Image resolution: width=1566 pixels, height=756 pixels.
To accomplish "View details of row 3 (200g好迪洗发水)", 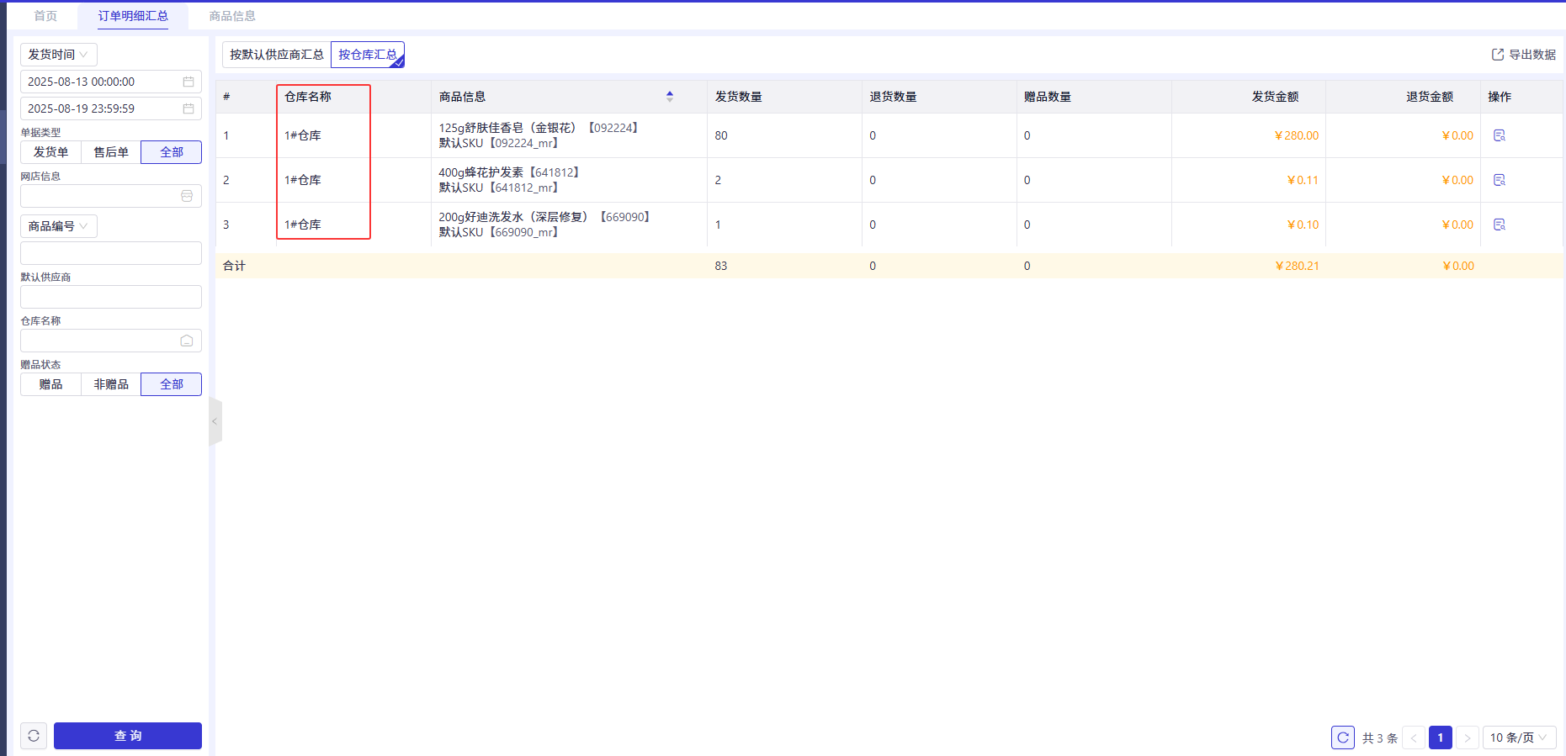I will pyautogui.click(x=1500, y=225).
